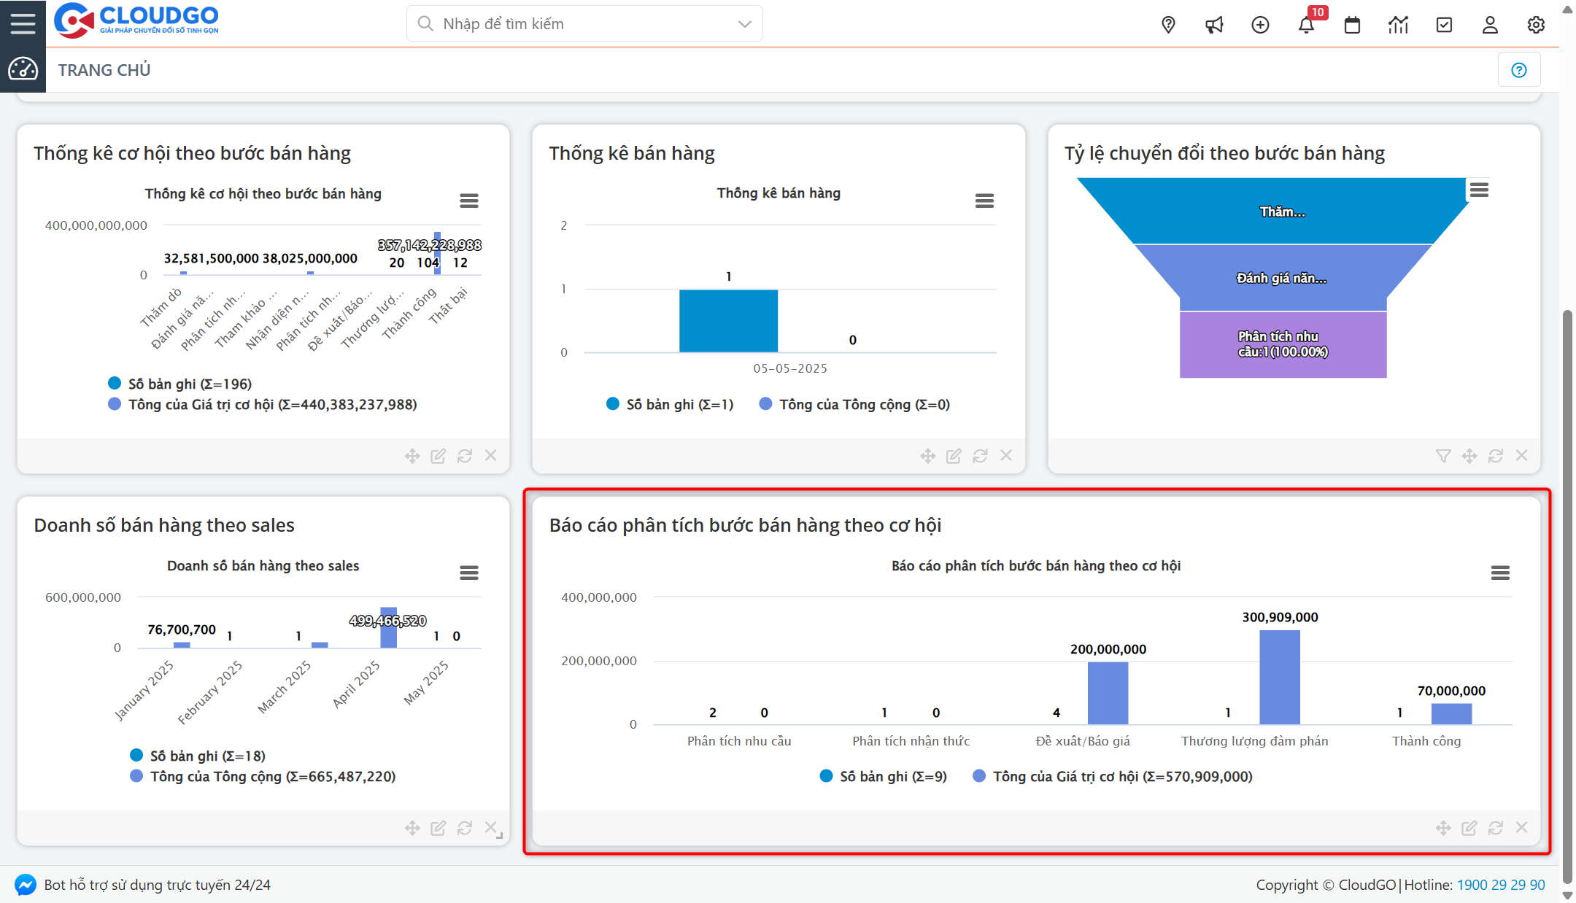Edit the Thống kê cơ hội widget
The width and height of the screenshot is (1576, 903).
[438, 456]
